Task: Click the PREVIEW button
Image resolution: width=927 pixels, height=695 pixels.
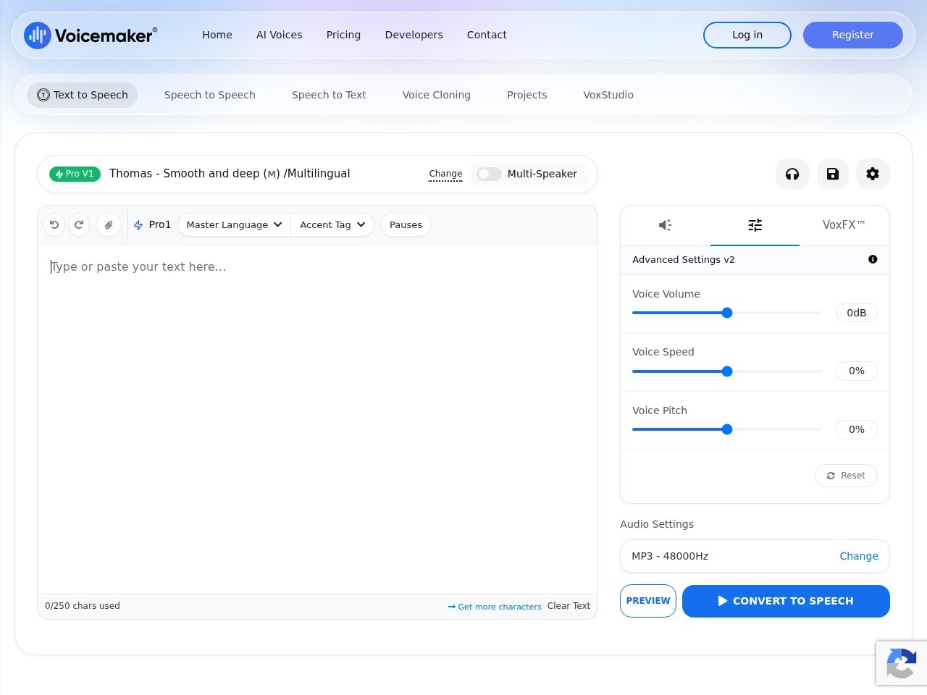Action: [648, 601]
